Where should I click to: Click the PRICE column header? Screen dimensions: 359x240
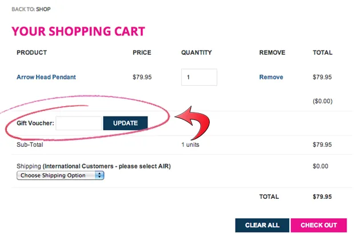142,53
